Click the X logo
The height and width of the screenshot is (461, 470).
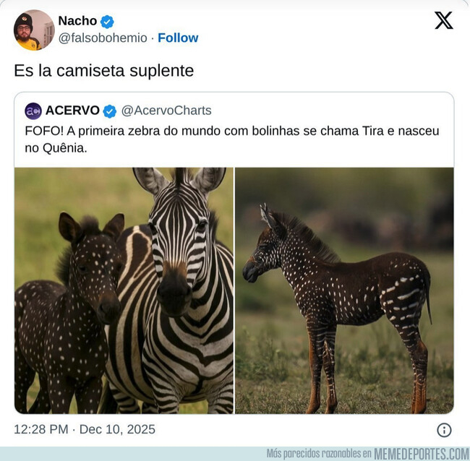[444, 21]
